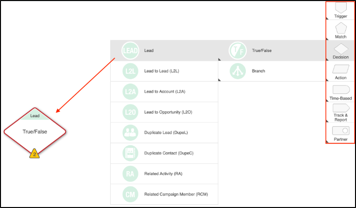
Task: Select the Match pentagon icon
Action: 340,28
